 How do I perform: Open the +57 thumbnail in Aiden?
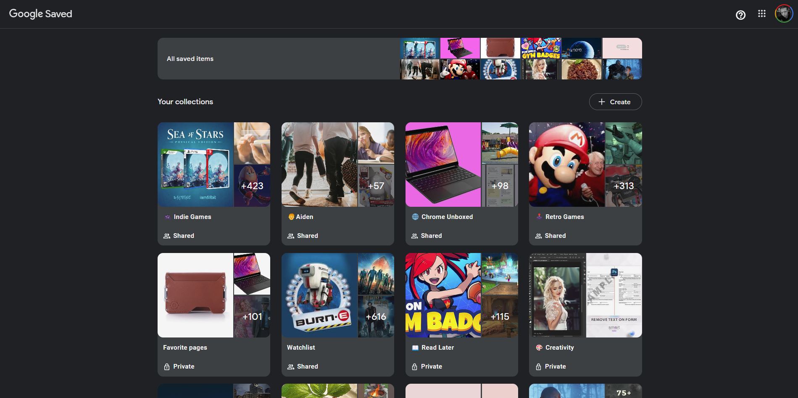tap(376, 186)
